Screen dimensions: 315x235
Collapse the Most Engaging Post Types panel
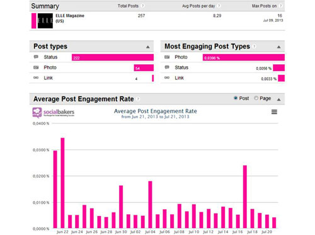(x=279, y=47)
